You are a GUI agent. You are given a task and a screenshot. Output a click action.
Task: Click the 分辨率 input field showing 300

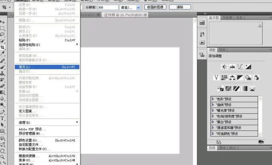108,7
